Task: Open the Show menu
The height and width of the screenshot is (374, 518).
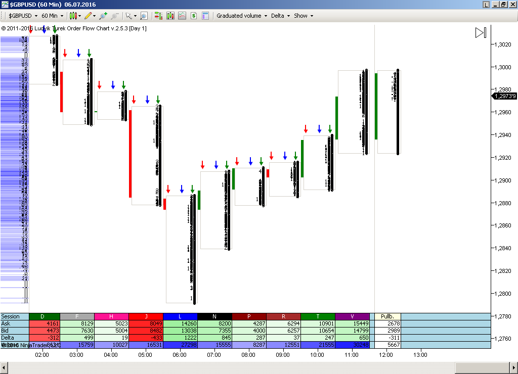Action: (x=304, y=16)
